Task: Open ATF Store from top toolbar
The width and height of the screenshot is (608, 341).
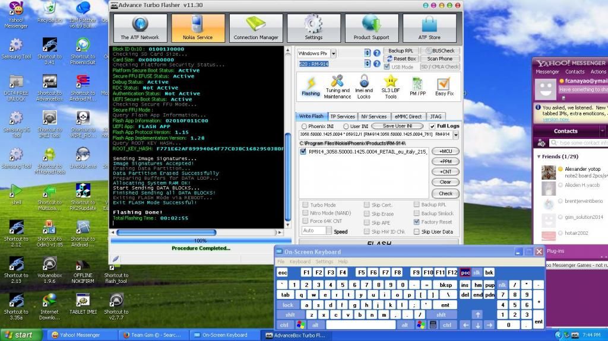Action: (429, 28)
